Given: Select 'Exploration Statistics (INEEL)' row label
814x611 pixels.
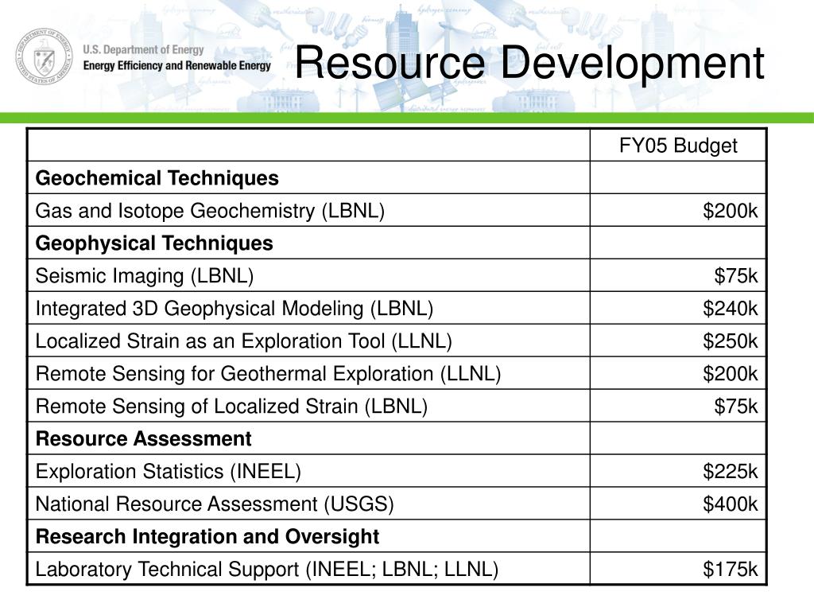Looking at the screenshot, I should tap(169, 472).
